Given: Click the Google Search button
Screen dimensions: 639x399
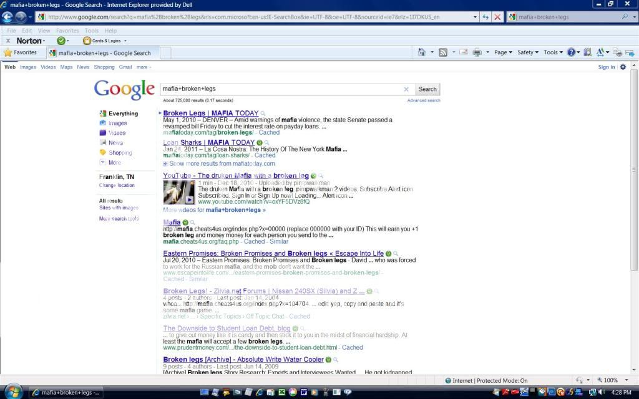Looking at the screenshot, I should pos(427,89).
